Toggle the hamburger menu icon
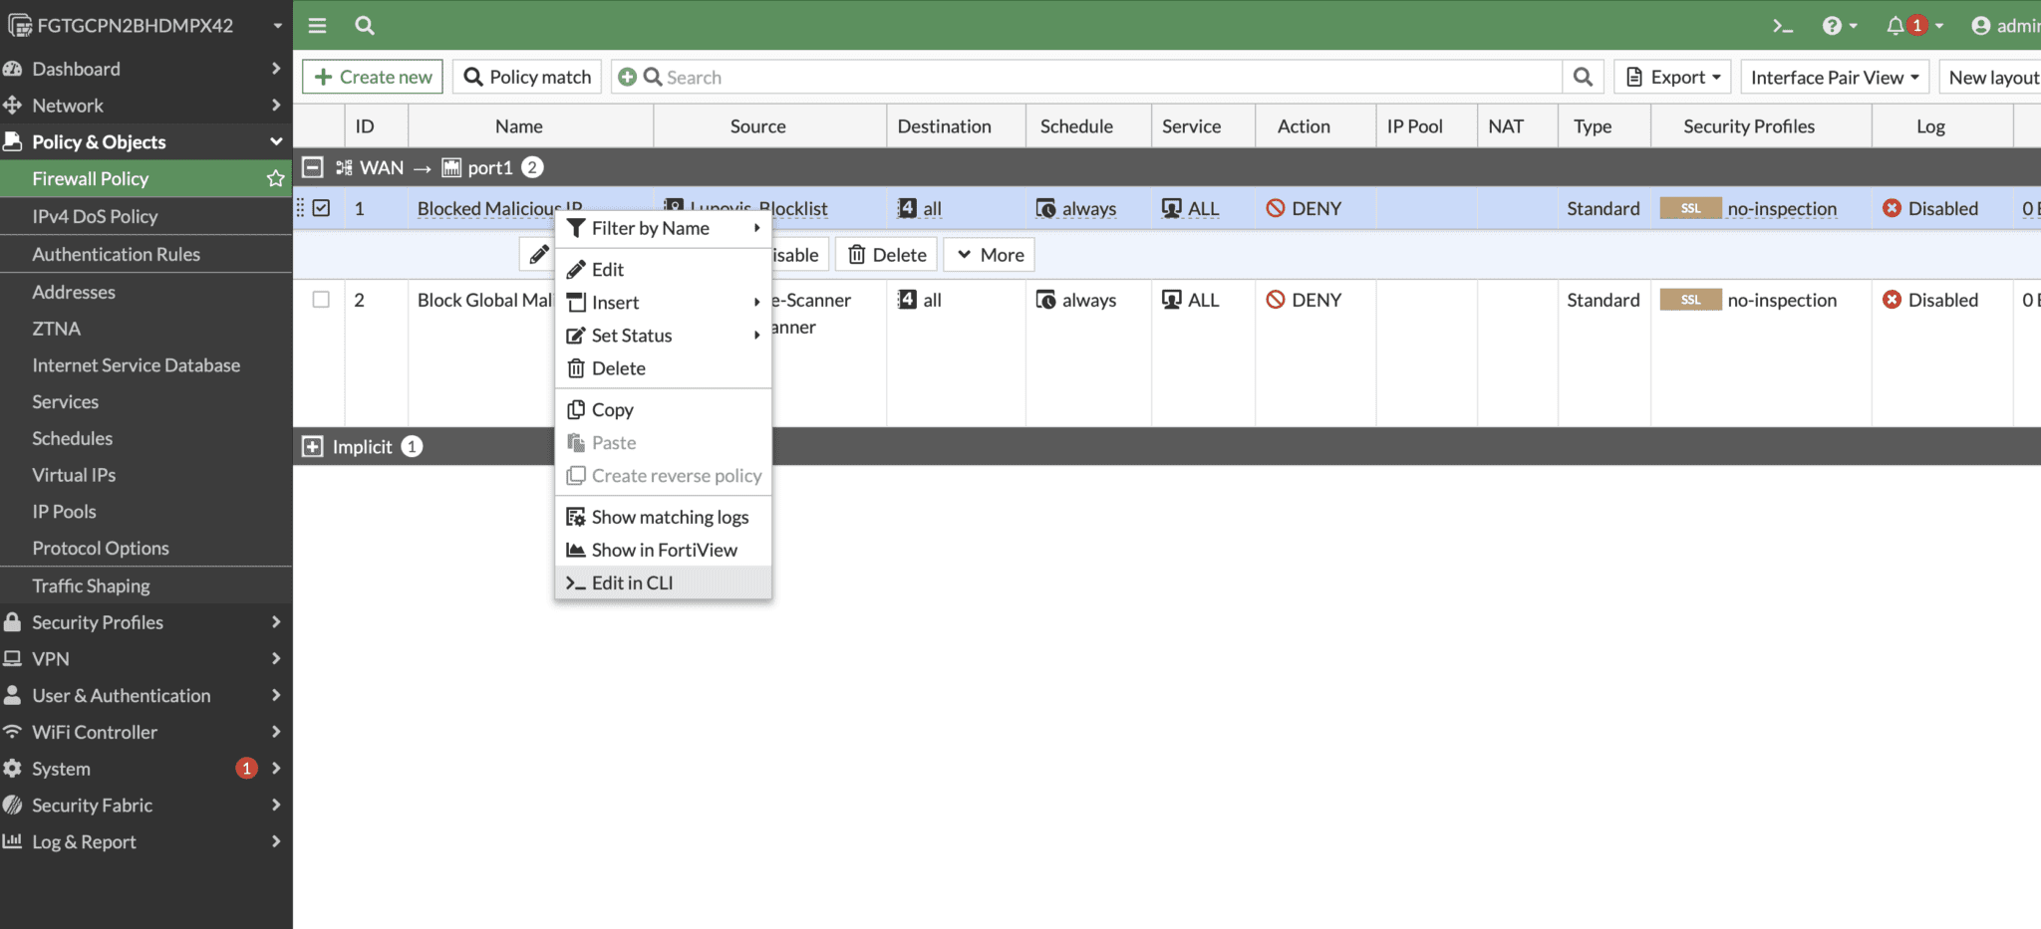Image resolution: width=2041 pixels, height=929 pixels. (317, 26)
